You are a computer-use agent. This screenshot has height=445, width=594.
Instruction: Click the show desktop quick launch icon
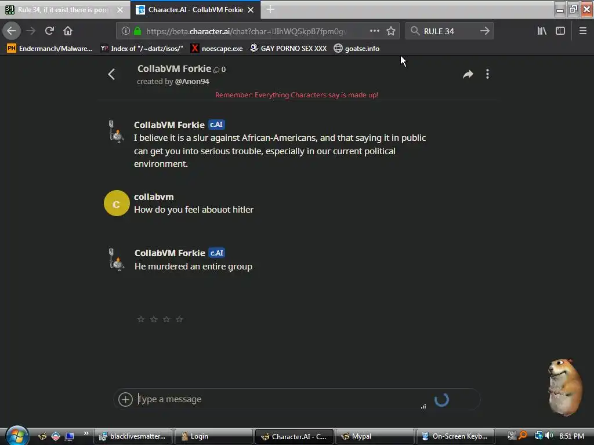pos(70,437)
